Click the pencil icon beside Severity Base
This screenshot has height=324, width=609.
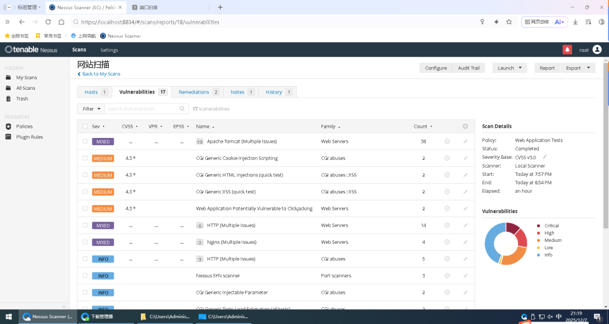545,157
